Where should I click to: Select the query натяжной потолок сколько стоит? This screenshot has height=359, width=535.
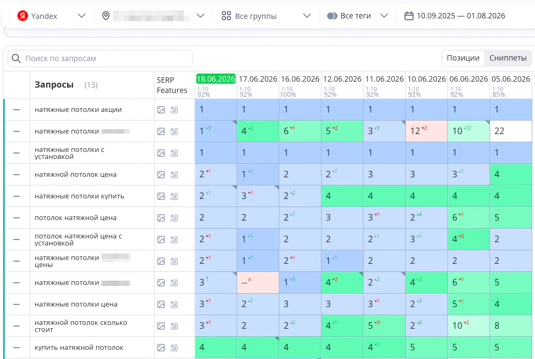click(x=81, y=326)
